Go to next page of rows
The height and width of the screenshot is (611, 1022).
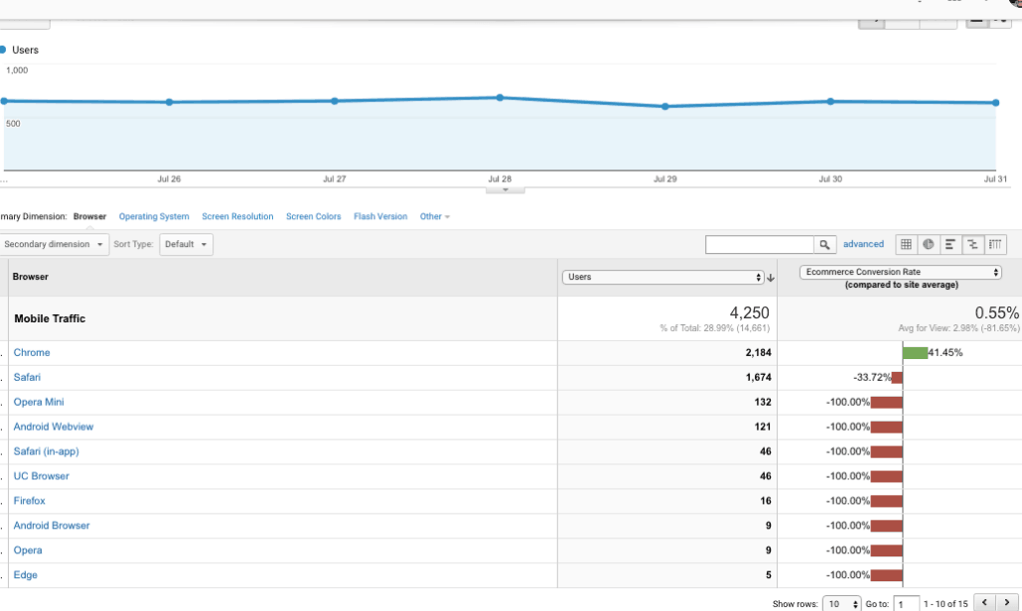click(x=1005, y=603)
